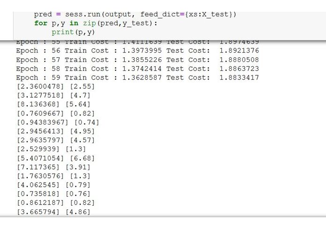Click Train Cost value 1.3628587
This screenshot has width=326, height=232.
coord(142,77)
